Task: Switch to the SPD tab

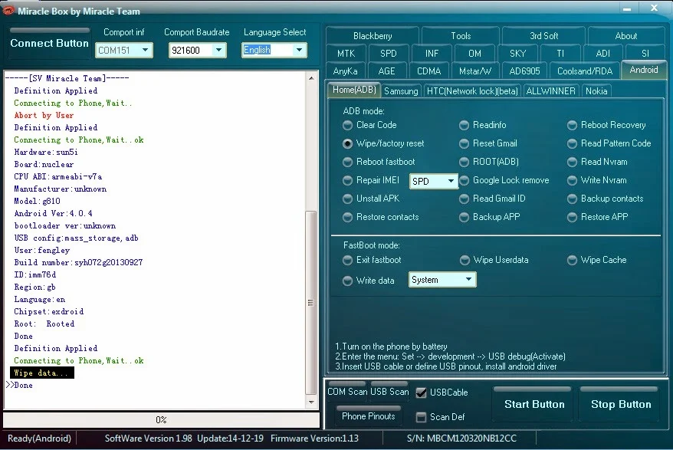Action: (389, 53)
